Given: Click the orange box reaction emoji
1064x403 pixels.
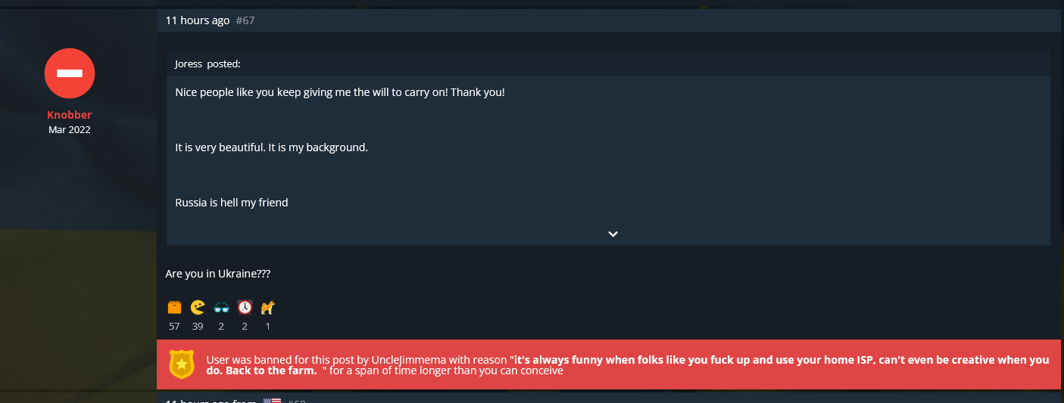Looking at the screenshot, I should (x=174, y=307).
